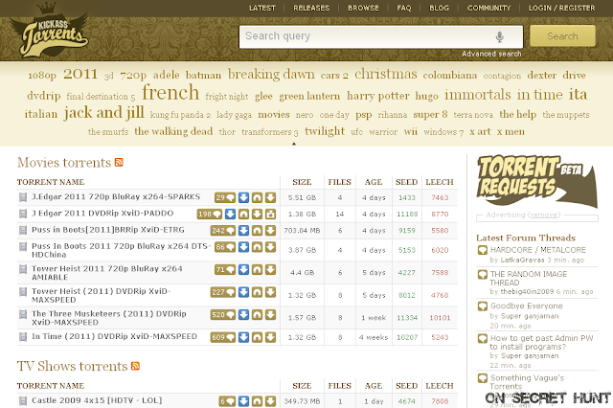The width and height of the screenshot is (613, 408).
Task: Click blue download arrow for J.Edgar 720p BluRay
Action: [x=243, y=197]
